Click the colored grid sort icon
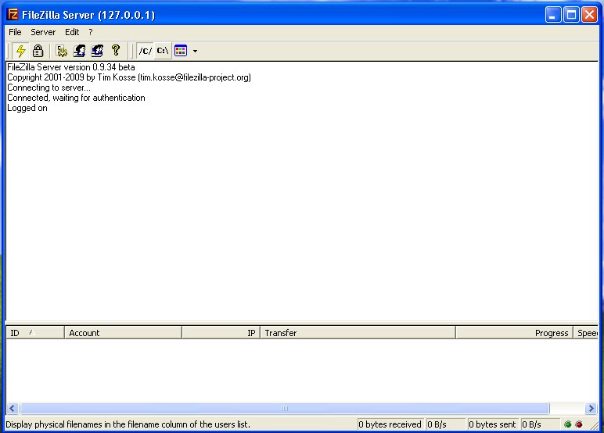 click(181, 51)
